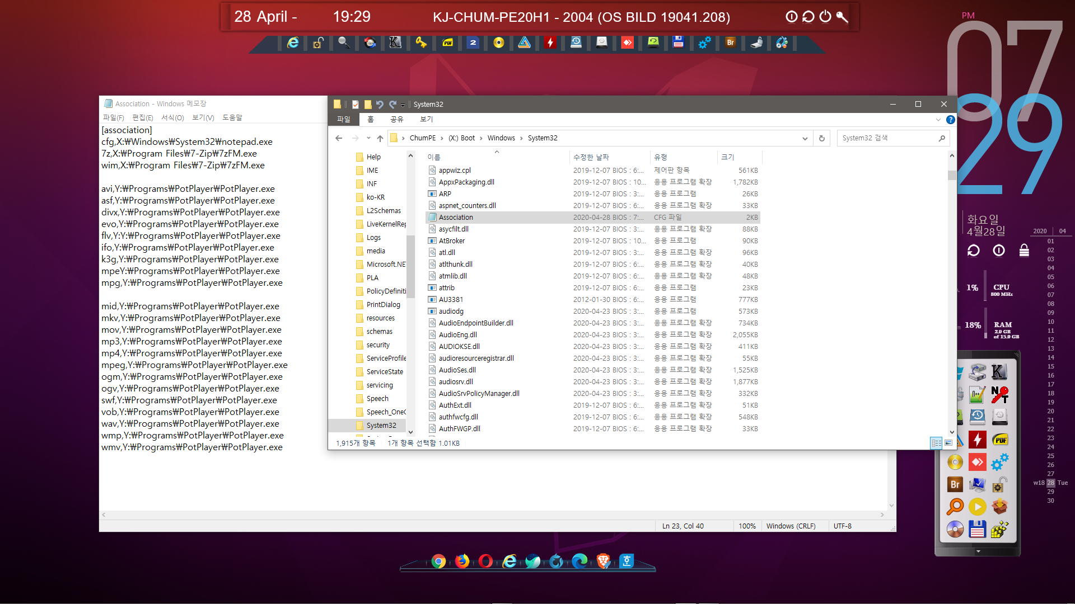The image size is (1075, 604).
Task: Click the blue gears icon in top dock
Action: point(704,43)
